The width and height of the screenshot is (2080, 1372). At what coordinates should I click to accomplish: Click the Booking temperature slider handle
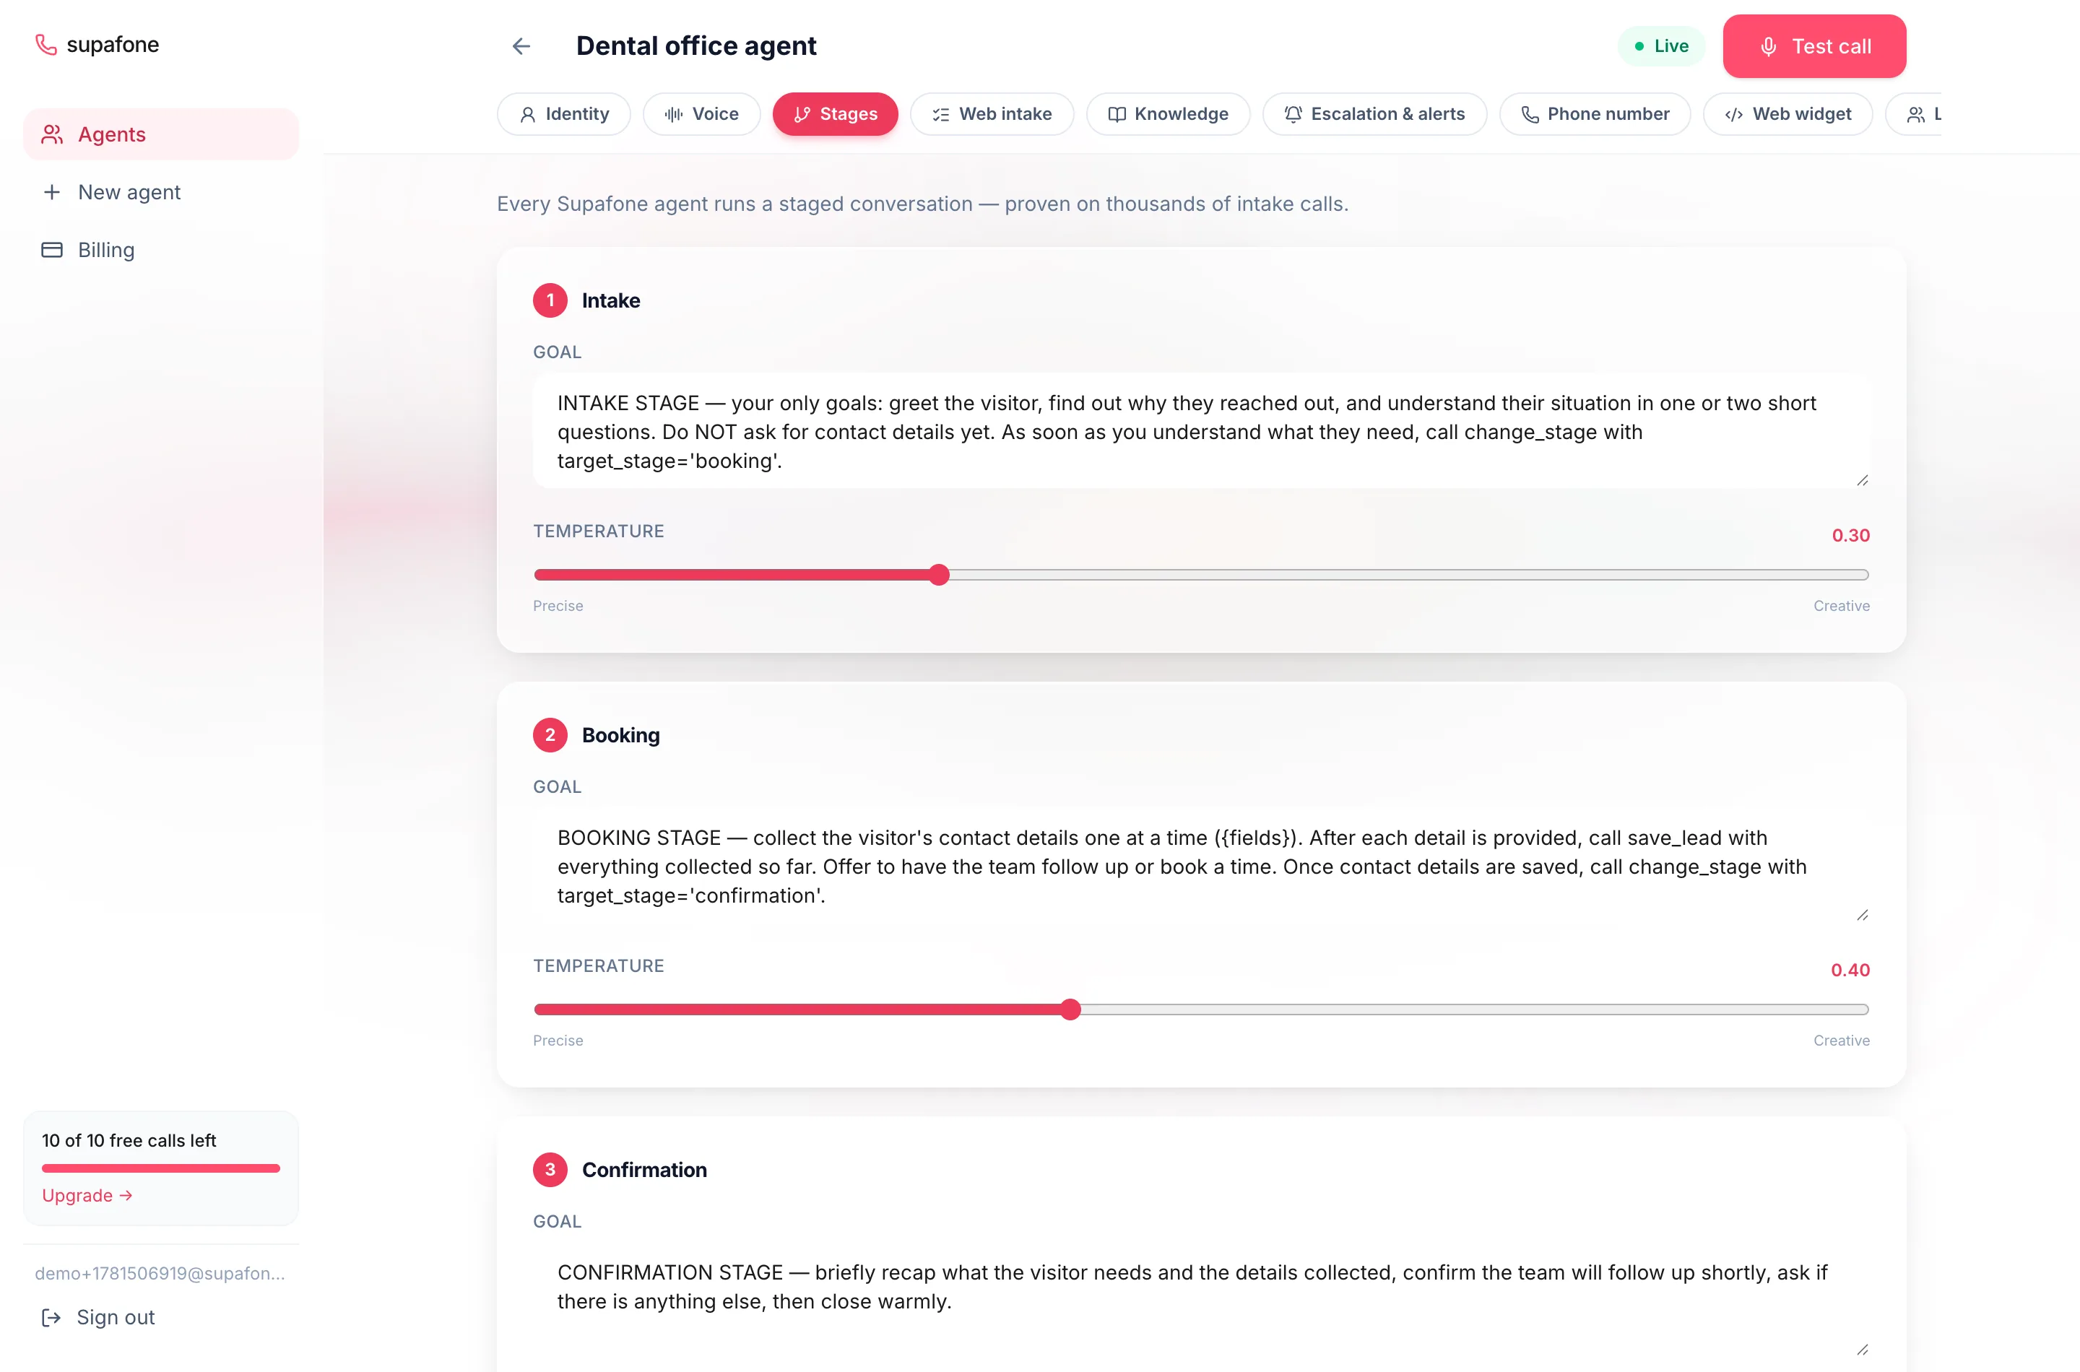[1070, 1010]
